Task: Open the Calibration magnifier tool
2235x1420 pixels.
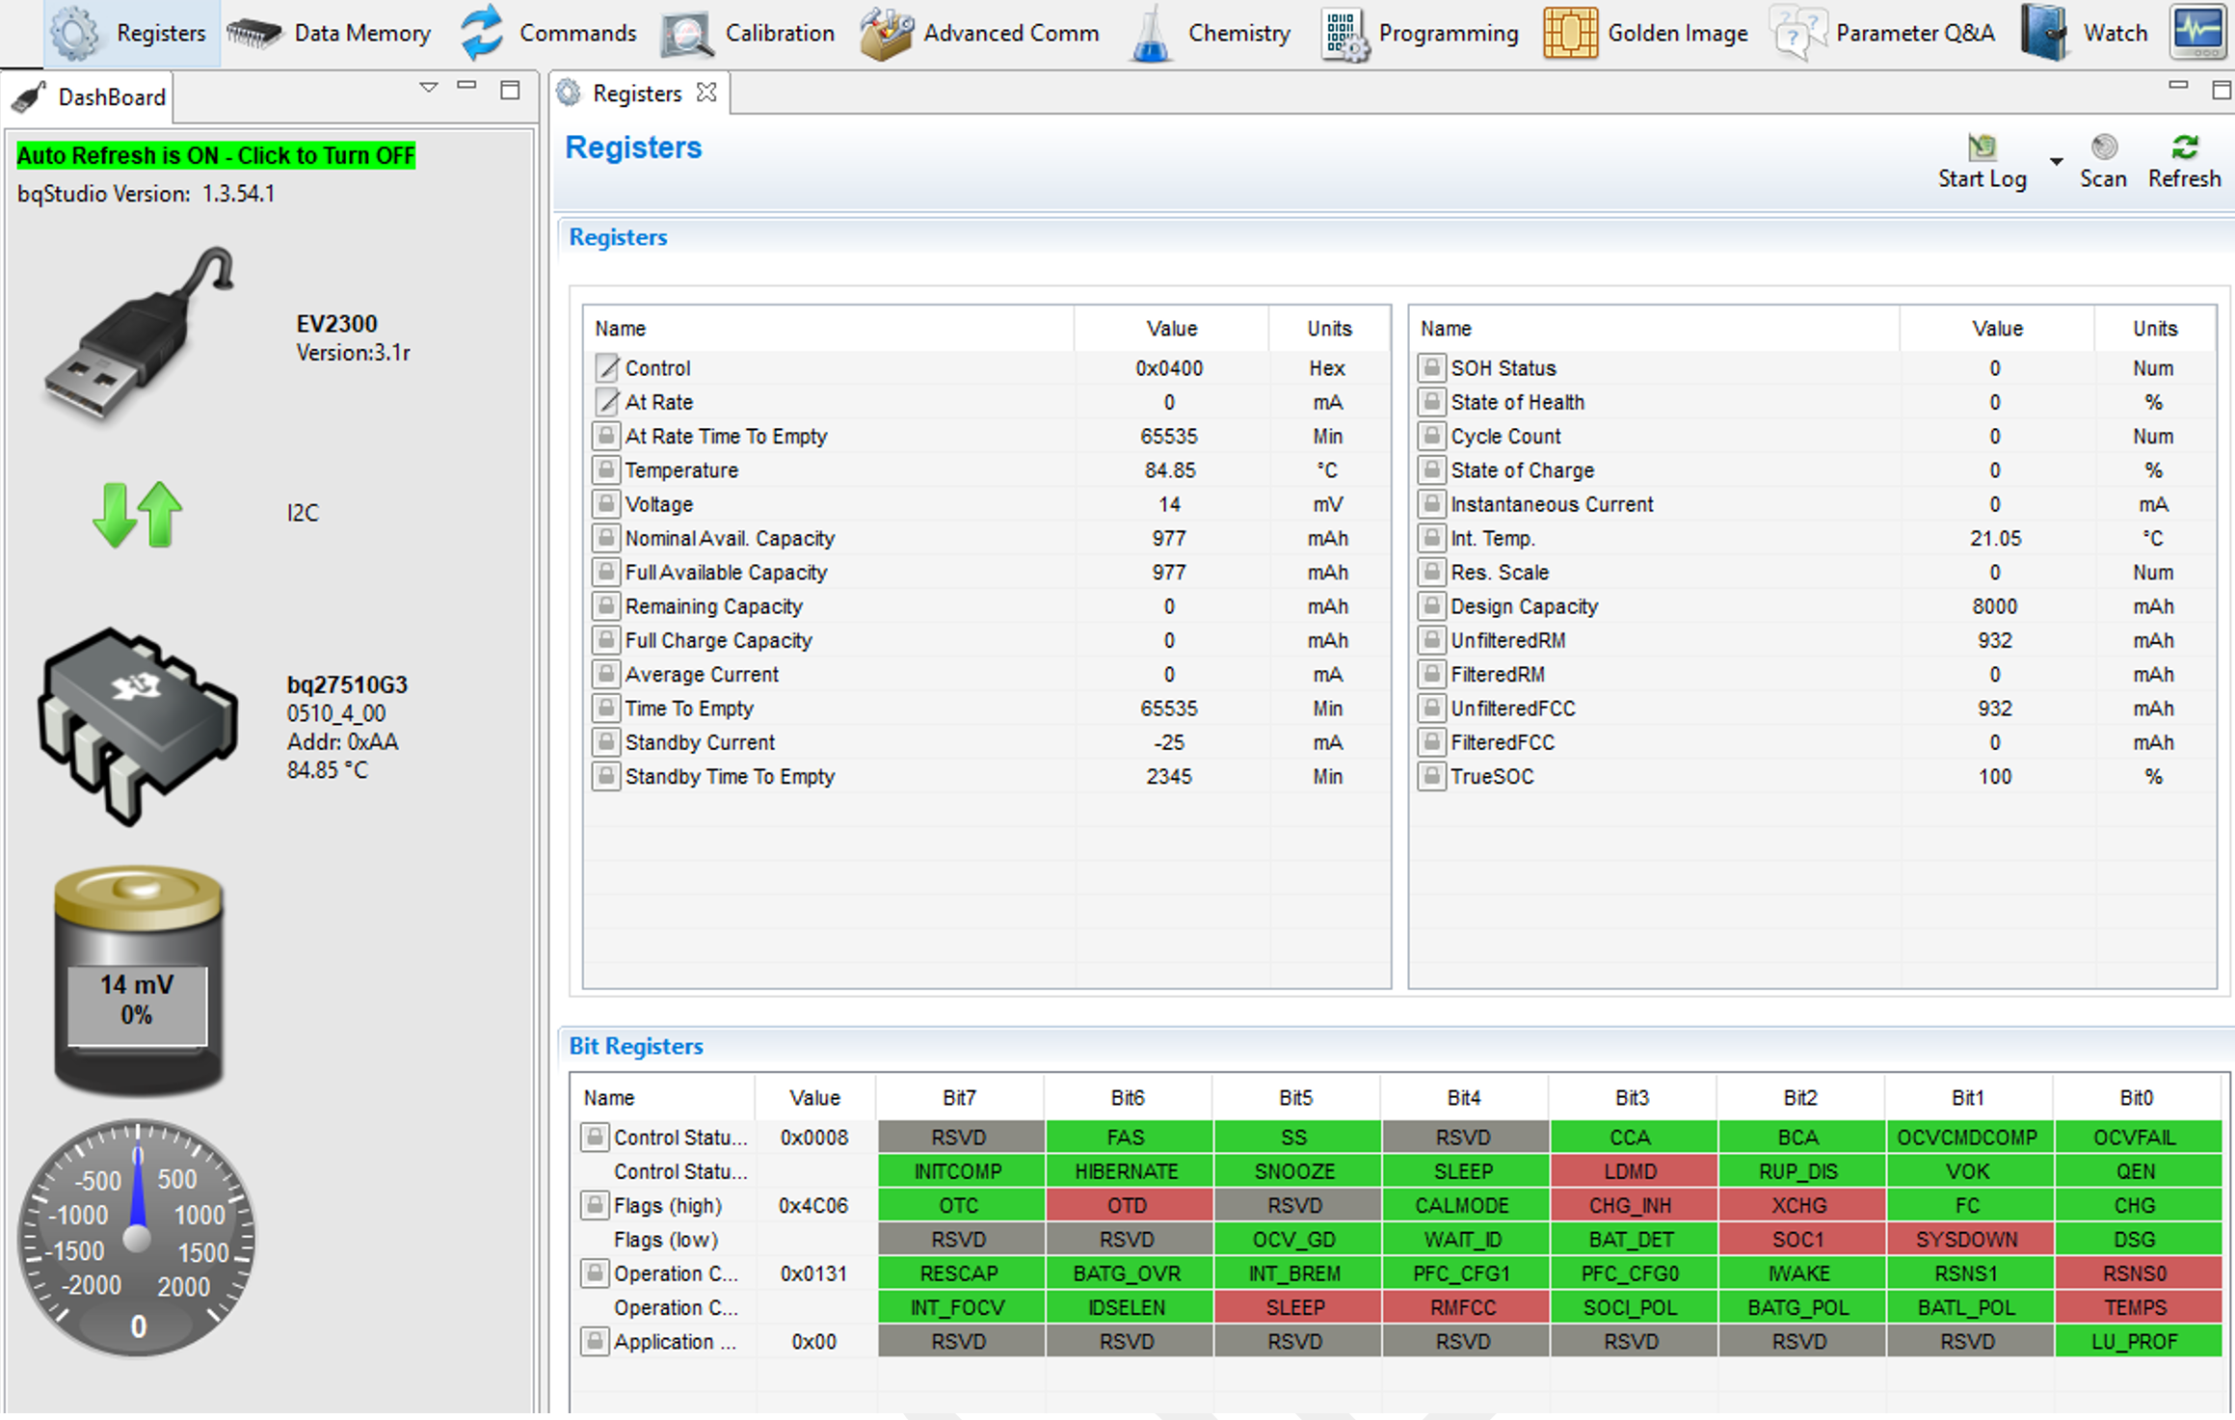Action: (686, 33)
